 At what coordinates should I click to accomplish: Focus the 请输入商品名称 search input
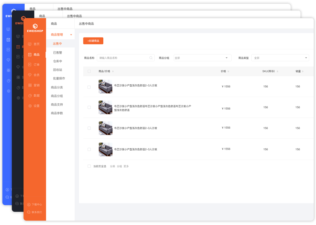coord(125,58)
